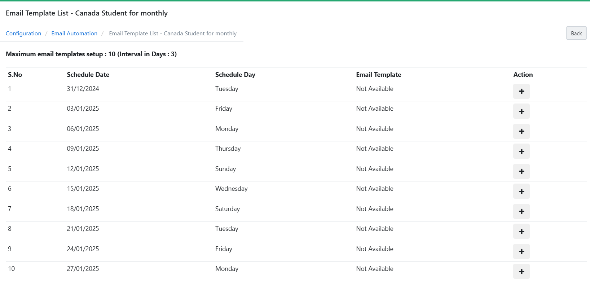Click the Action column header
This screenshot has width=590, height=290.
523,75
